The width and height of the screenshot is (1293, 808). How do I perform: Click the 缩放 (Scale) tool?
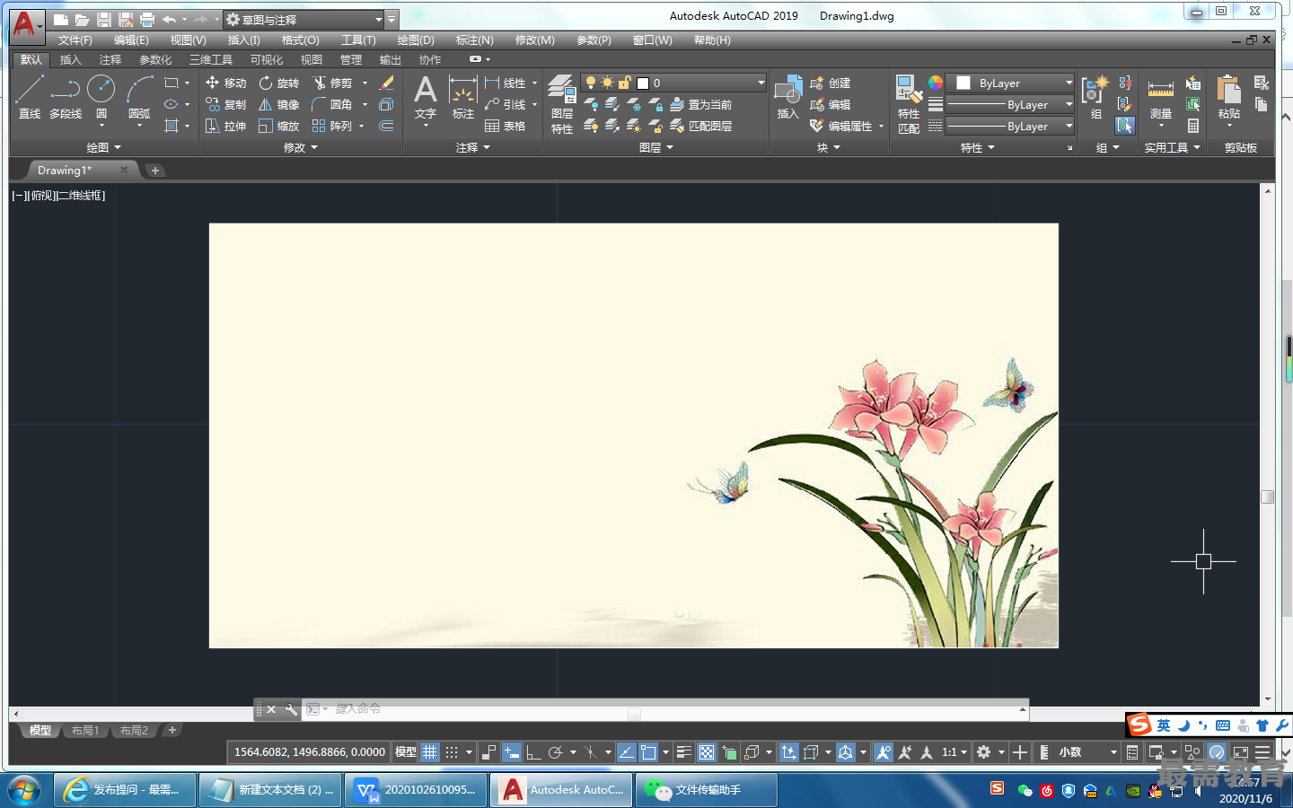coord(278,126)
